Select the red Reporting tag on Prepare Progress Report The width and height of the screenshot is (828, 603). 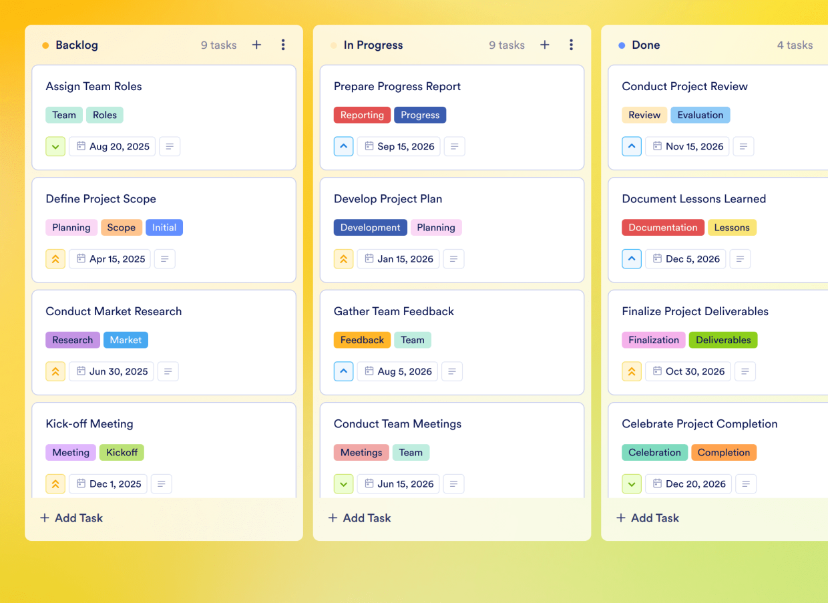[x=362, y=115]
